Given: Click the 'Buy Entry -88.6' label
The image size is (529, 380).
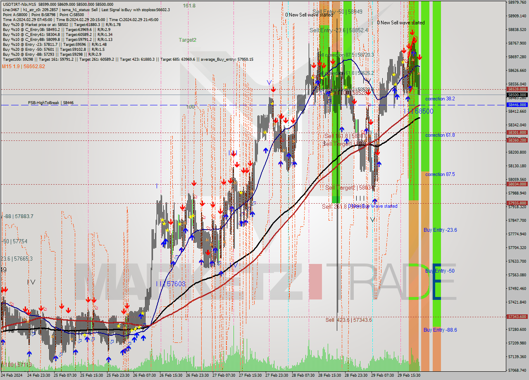Looking at the screenshot, I should coord(440,330).
